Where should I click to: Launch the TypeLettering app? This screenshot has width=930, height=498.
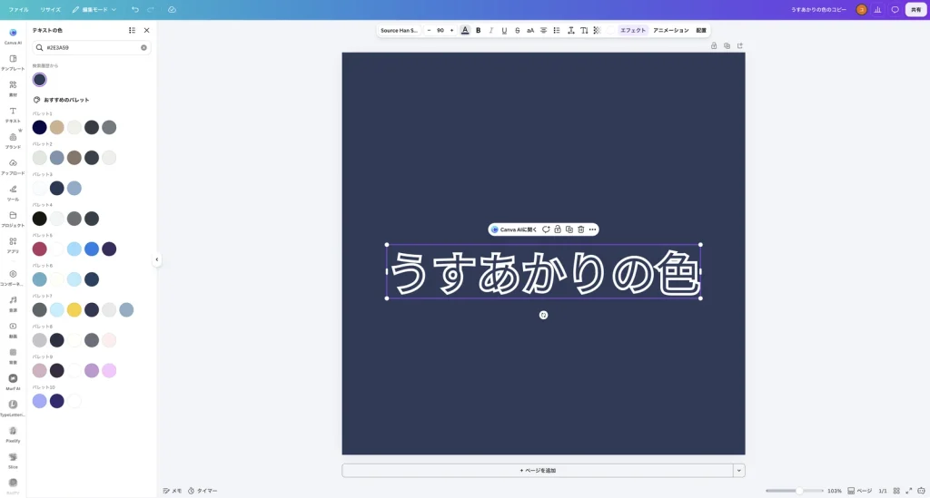tap(13, 407)
